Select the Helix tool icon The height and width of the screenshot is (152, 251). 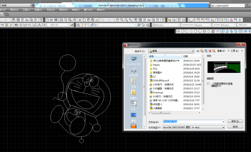tap(213, 31)
